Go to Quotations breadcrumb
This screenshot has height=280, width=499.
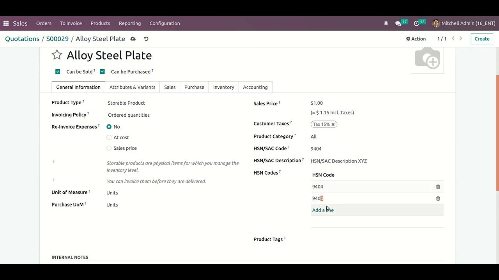pyautogui.click(x=22, y=39)
